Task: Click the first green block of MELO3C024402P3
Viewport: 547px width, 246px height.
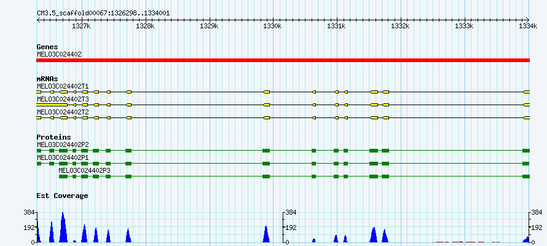Action: click(x=63, y=177)
